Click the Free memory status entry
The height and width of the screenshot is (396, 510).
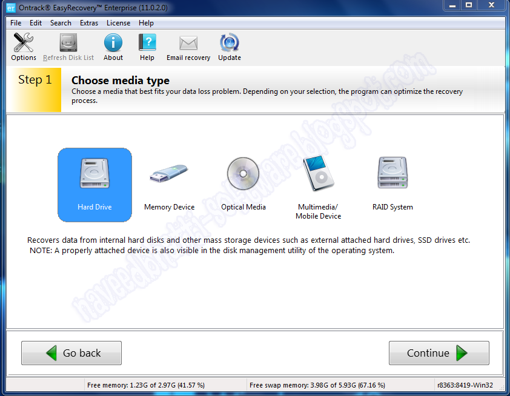(146, 385)
